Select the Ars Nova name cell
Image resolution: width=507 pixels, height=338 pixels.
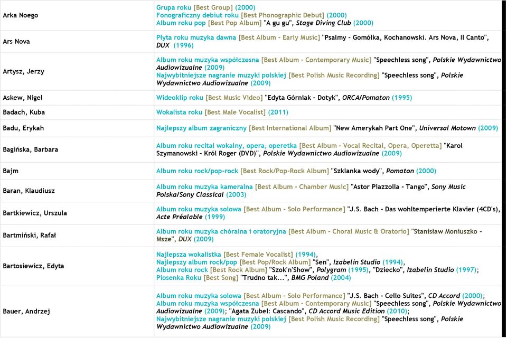point(77,42)
